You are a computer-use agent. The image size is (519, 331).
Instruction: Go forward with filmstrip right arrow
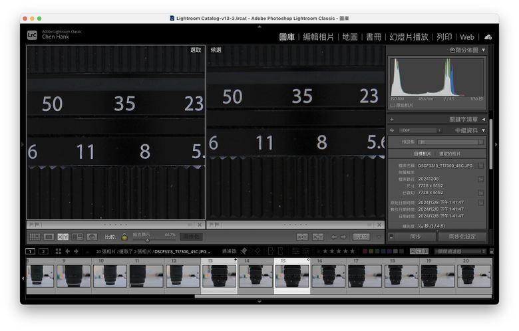[x=76, y=251]
